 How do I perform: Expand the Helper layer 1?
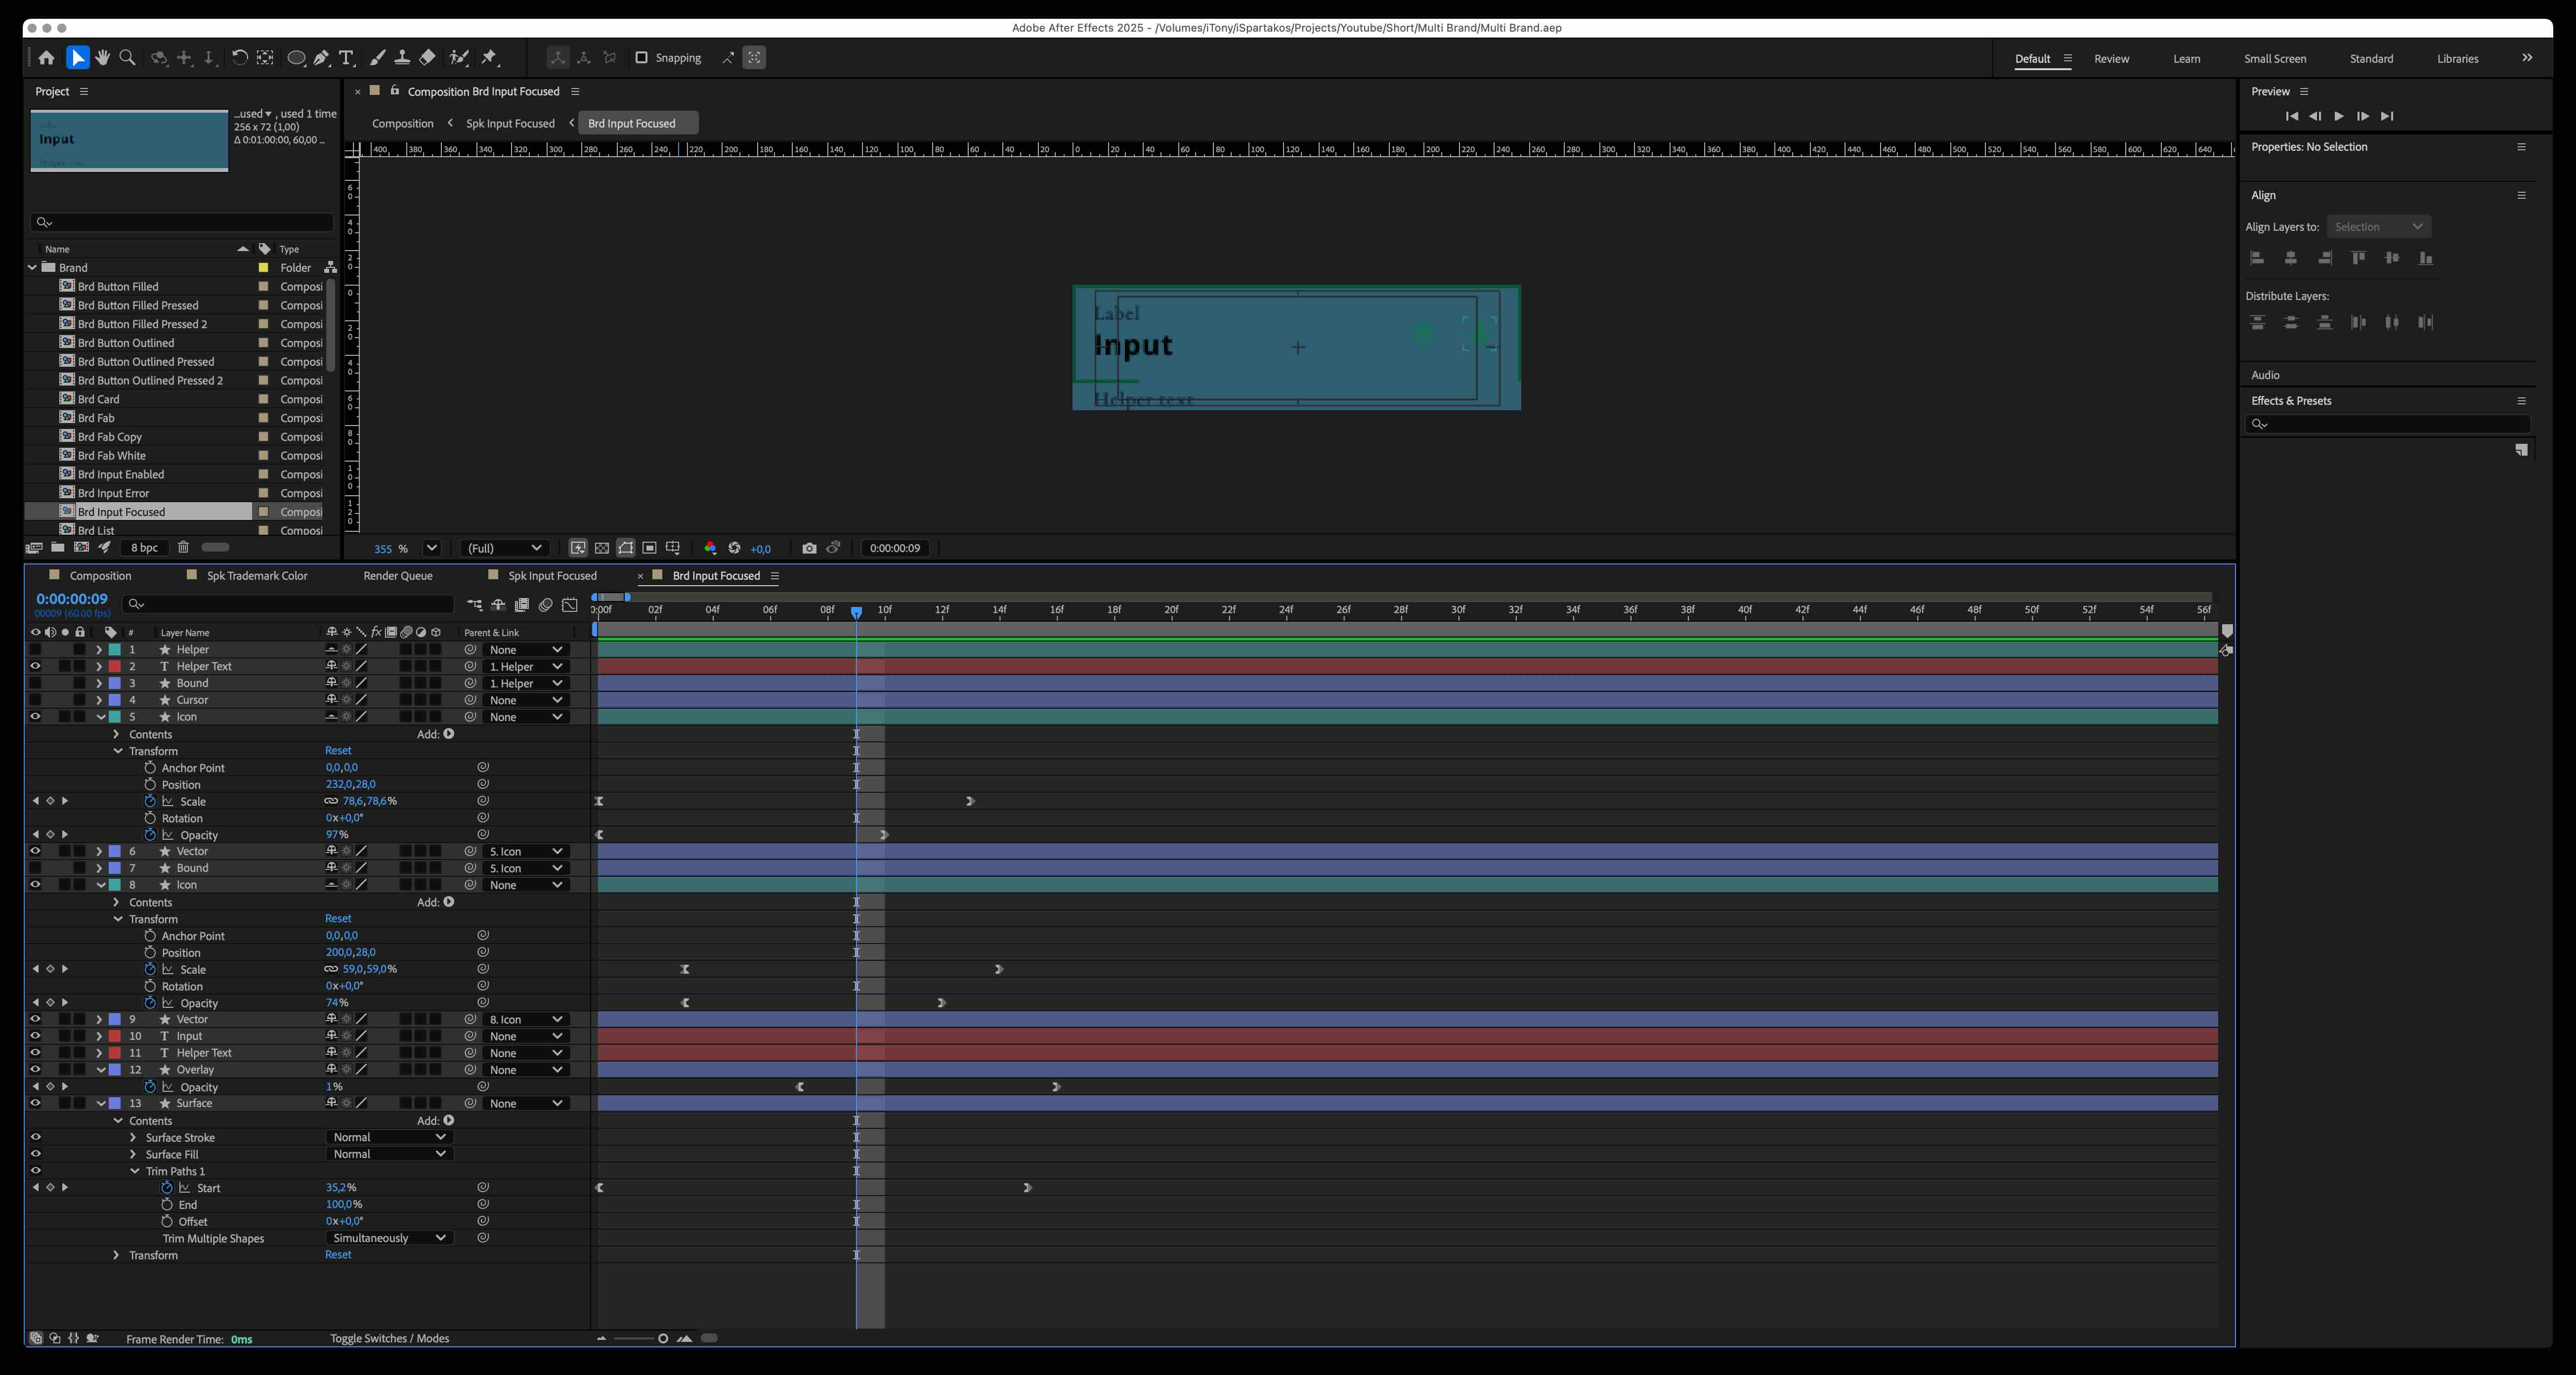pyautogui.click(x=99, y=650)
